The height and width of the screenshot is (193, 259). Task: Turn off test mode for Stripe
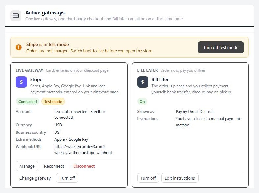(x=221, y=47)
